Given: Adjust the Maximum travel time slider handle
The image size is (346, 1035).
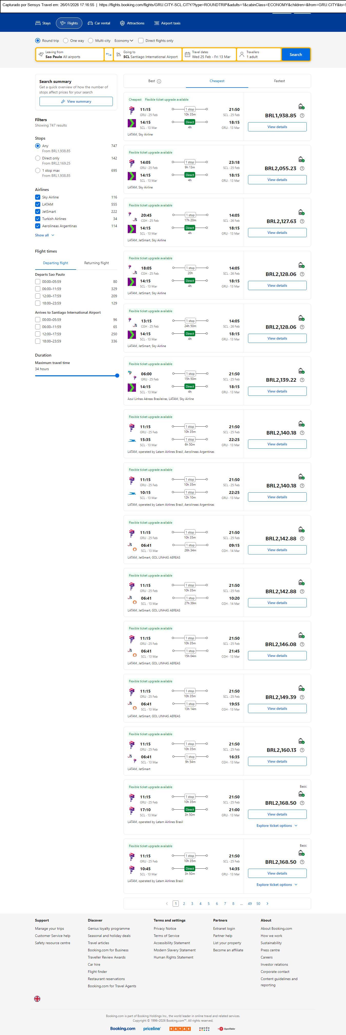Looking at the screenshot, I should point(117,376).
